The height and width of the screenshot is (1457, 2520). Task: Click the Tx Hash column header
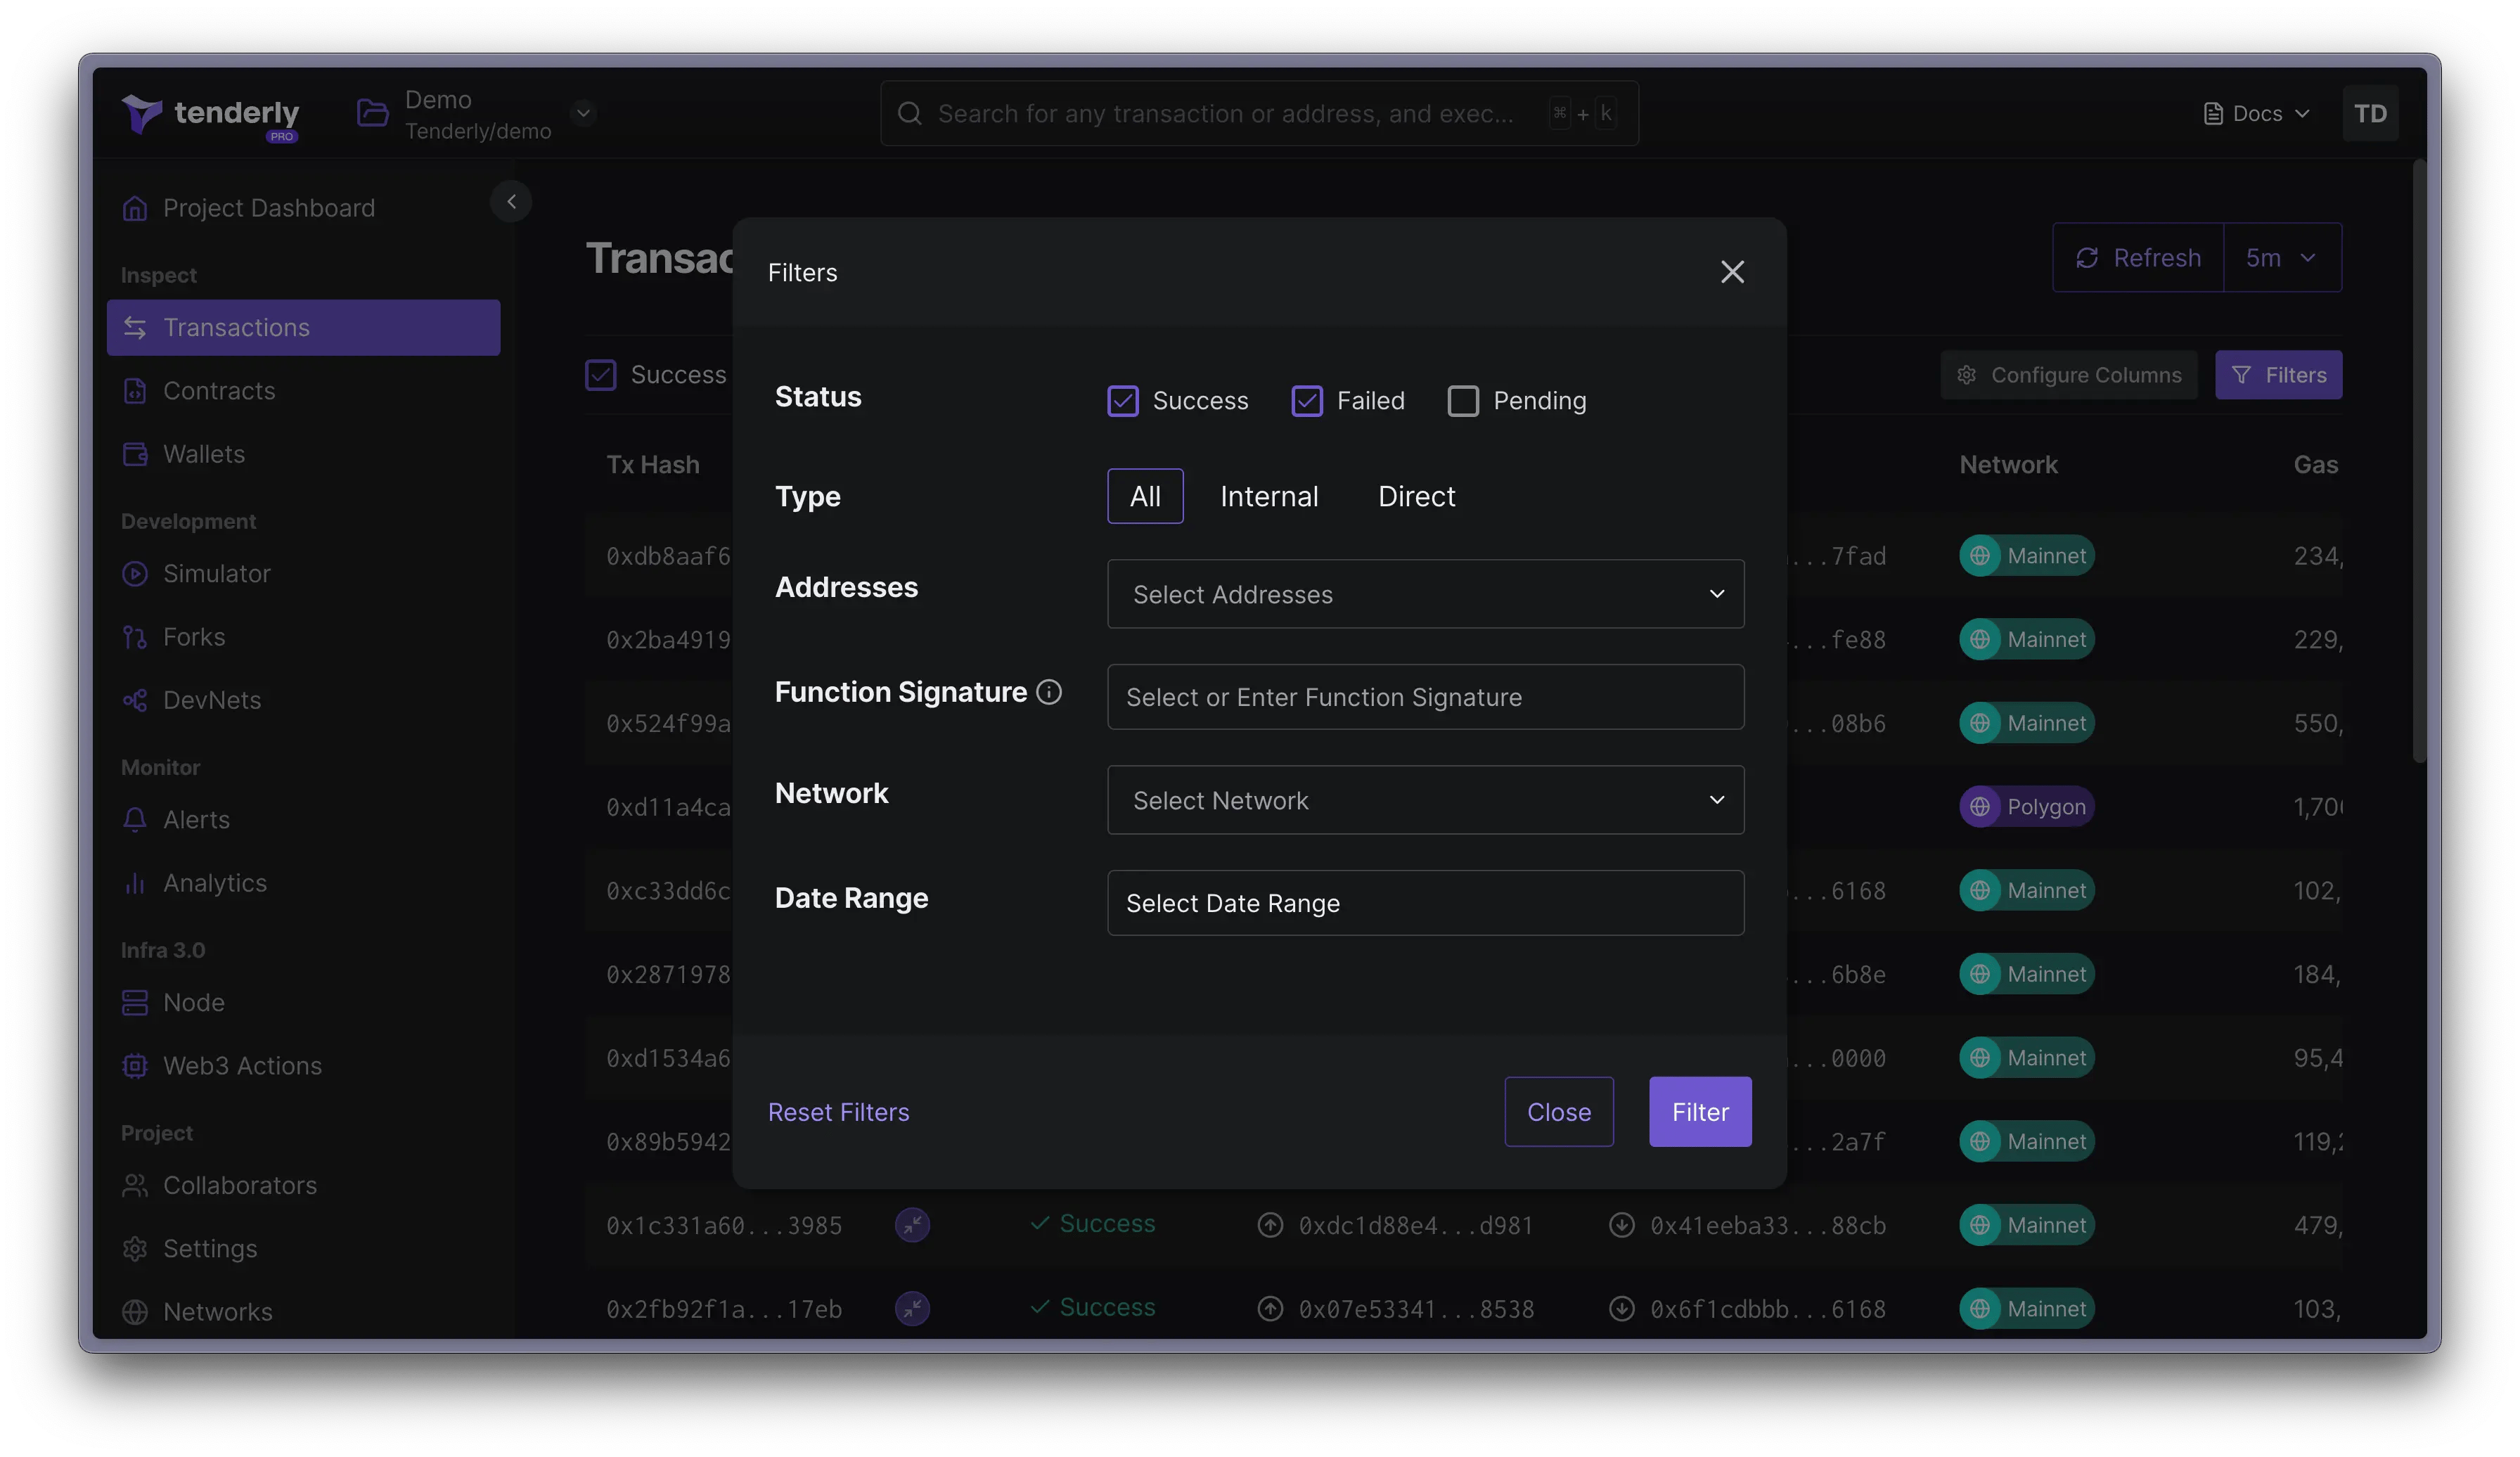[x=653, y=465]
